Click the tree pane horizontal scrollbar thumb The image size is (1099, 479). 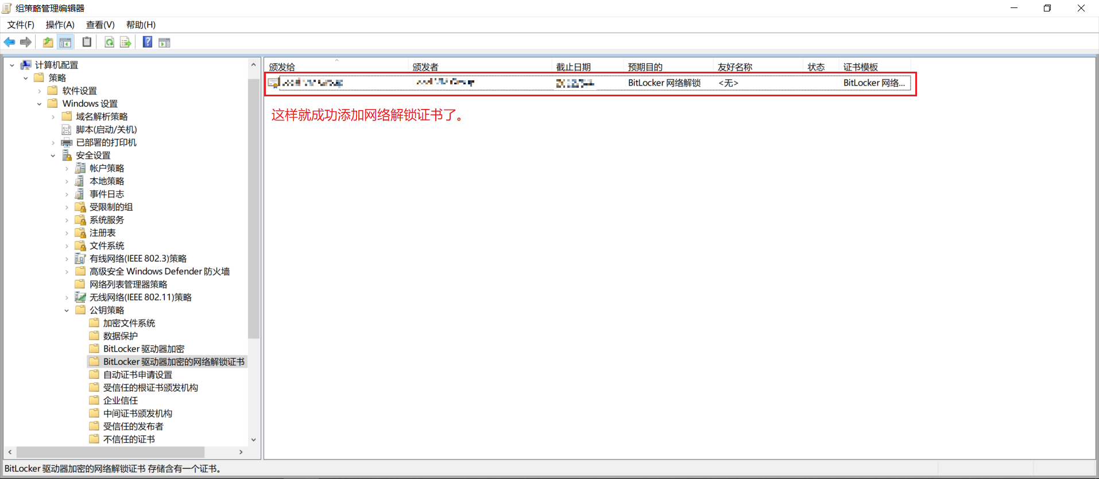pos(111,452)
